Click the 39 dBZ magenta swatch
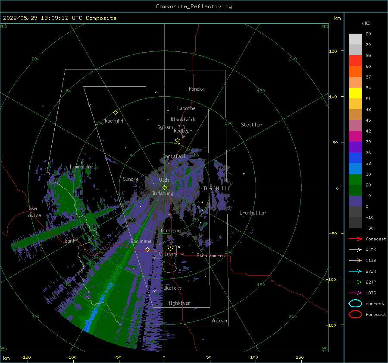The image size is (388, 363). 355,136
